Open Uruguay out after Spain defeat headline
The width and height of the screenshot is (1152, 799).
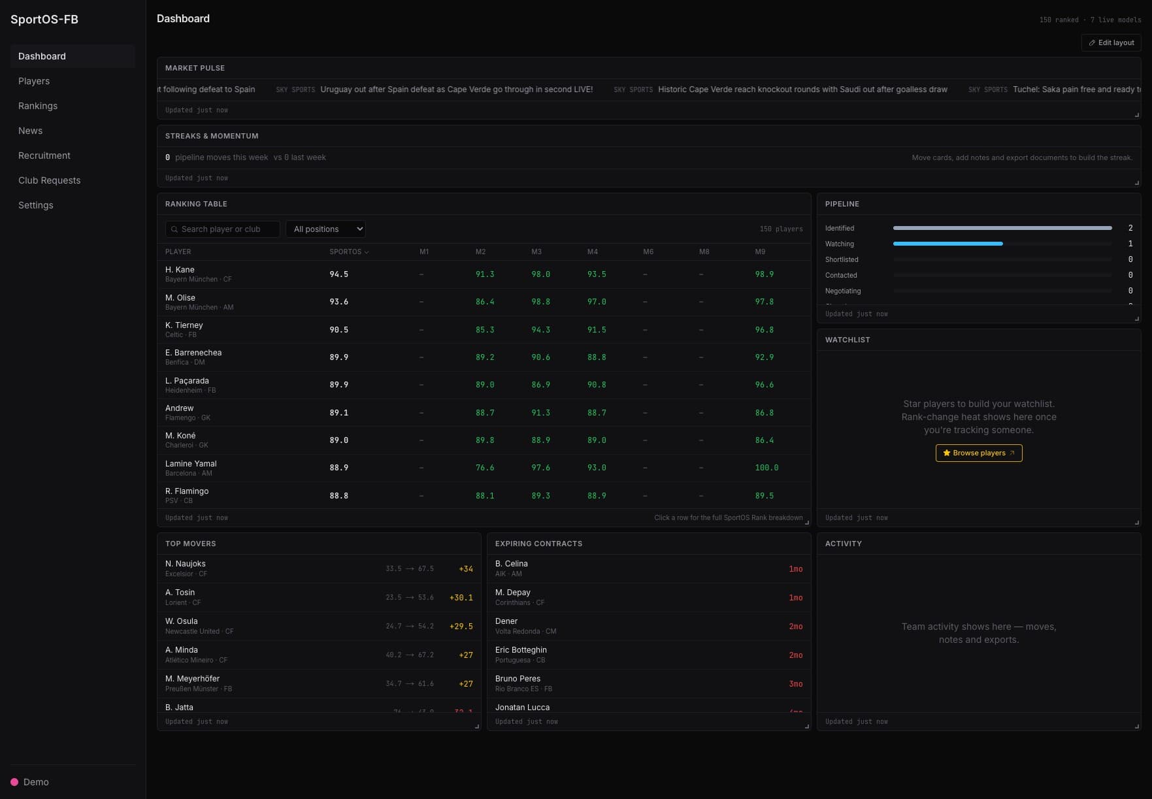[456, 90]
